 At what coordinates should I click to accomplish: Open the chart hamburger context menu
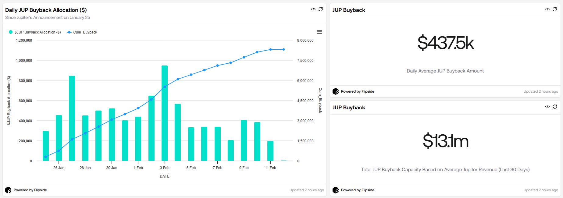coord(319,32)
